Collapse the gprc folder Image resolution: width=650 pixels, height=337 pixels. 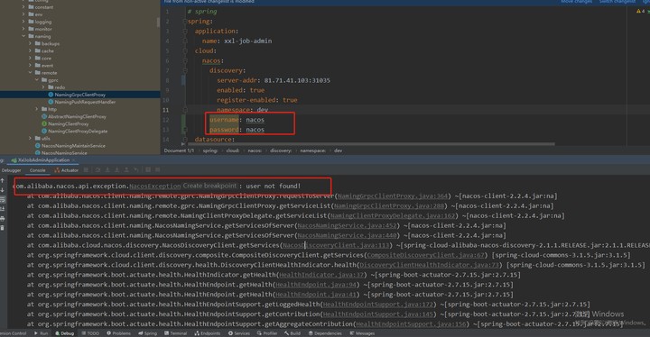(x=37, y=80)
